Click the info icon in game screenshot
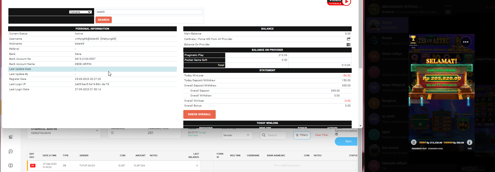495x172 pixels. coord(469,142)
